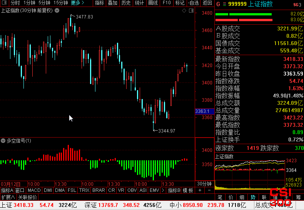Zoom out chart with the minus button

point(209,190)
